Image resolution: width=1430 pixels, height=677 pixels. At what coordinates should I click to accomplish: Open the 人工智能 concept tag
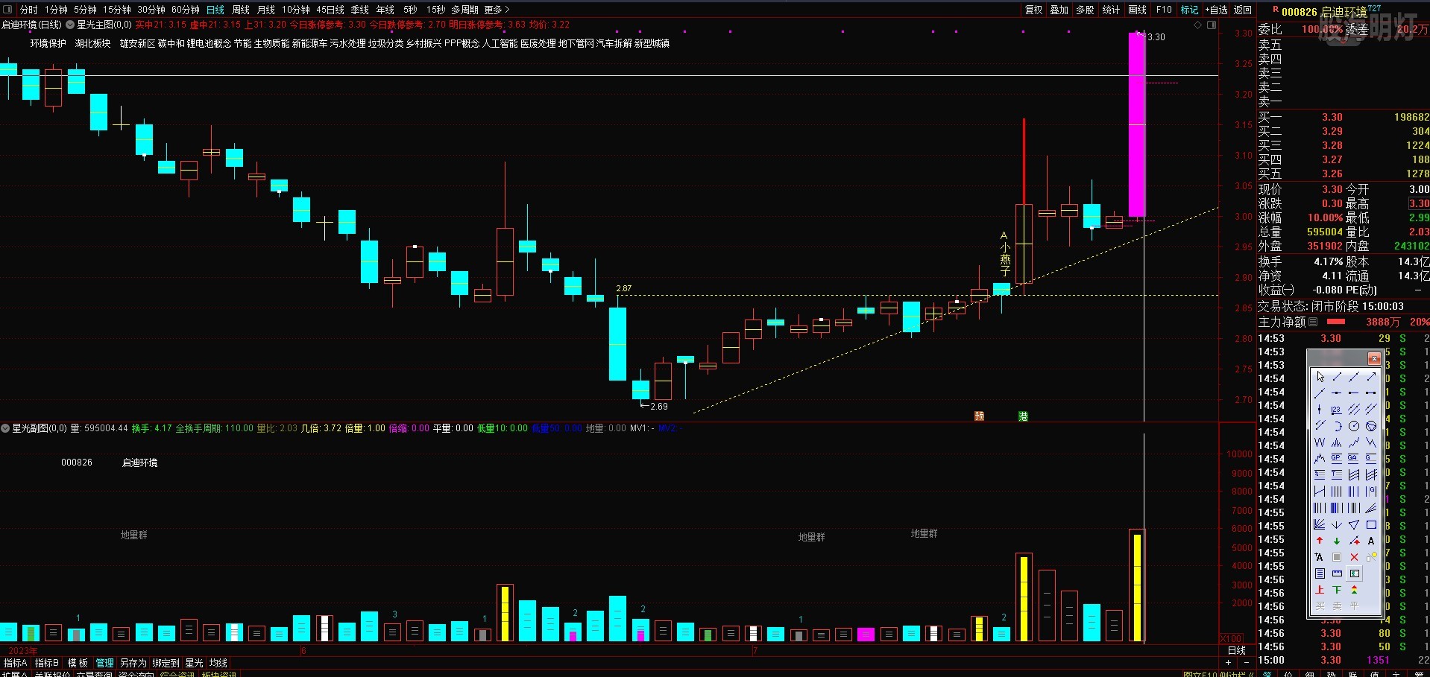(x=500, y=43)
